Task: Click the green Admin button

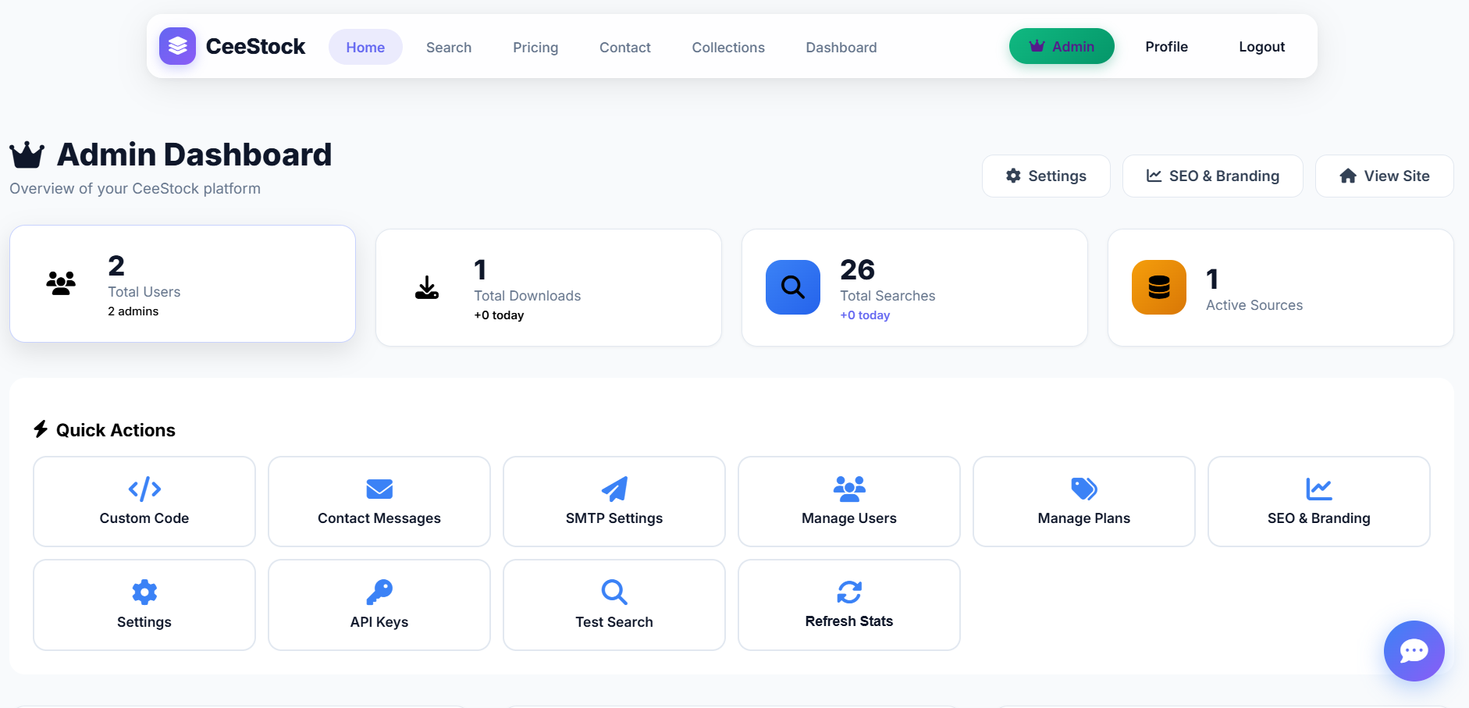Action: tap(1062, 46)
